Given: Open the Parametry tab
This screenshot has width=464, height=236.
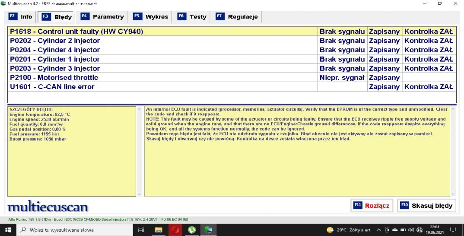Looking at the screenshot, I should coord(103,17).
